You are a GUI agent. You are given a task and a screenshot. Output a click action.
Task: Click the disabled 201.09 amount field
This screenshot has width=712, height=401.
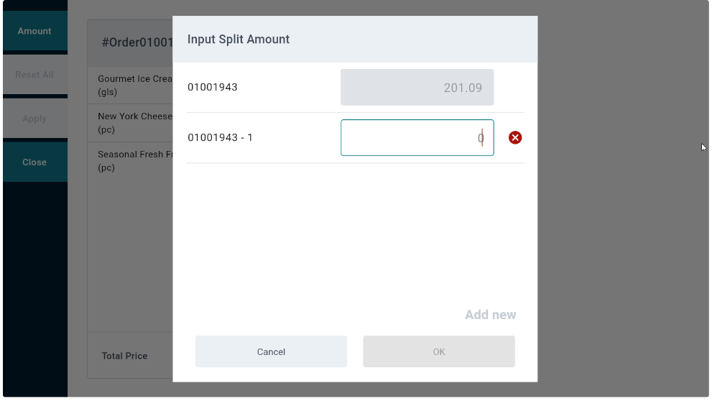pyautogui.click(x=417, y=88)
